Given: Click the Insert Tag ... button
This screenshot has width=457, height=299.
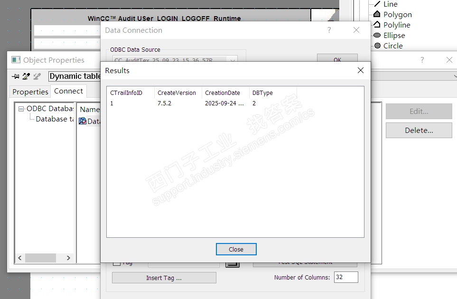Looking at the screenshot, I should coord(164,278).
